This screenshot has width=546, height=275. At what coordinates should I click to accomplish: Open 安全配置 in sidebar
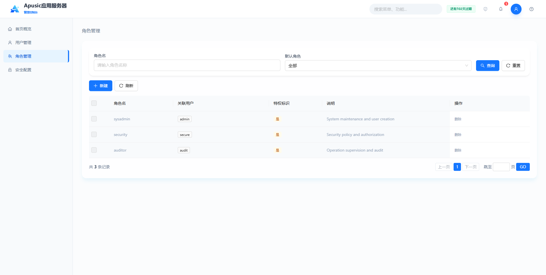(x=36, y=70)
